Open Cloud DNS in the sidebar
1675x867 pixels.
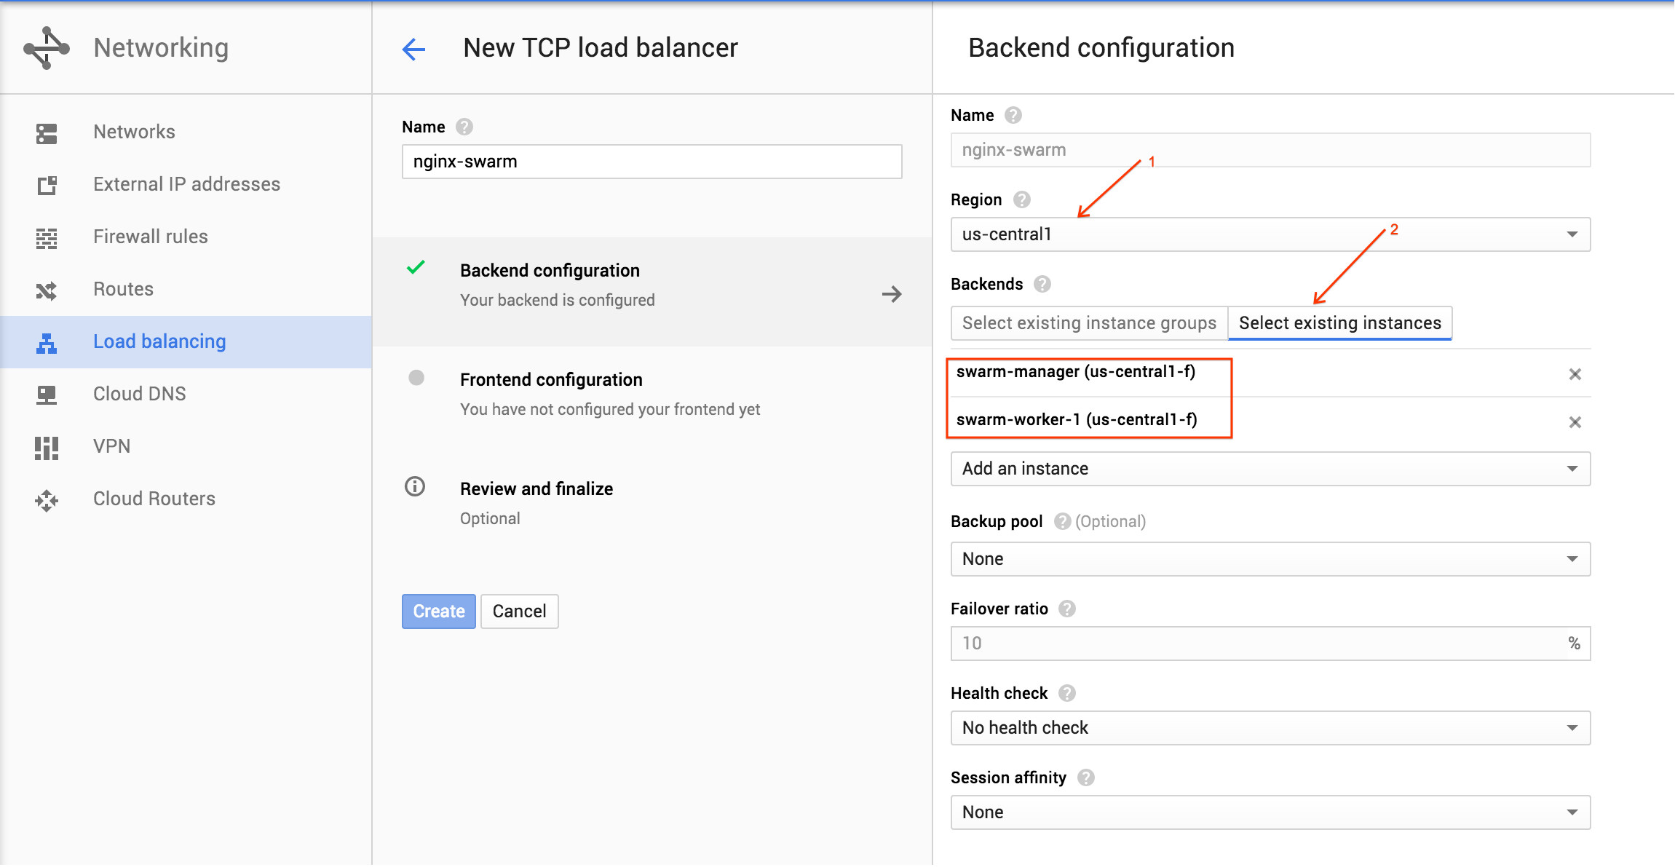pyautogui.click(x=186, y=395)
